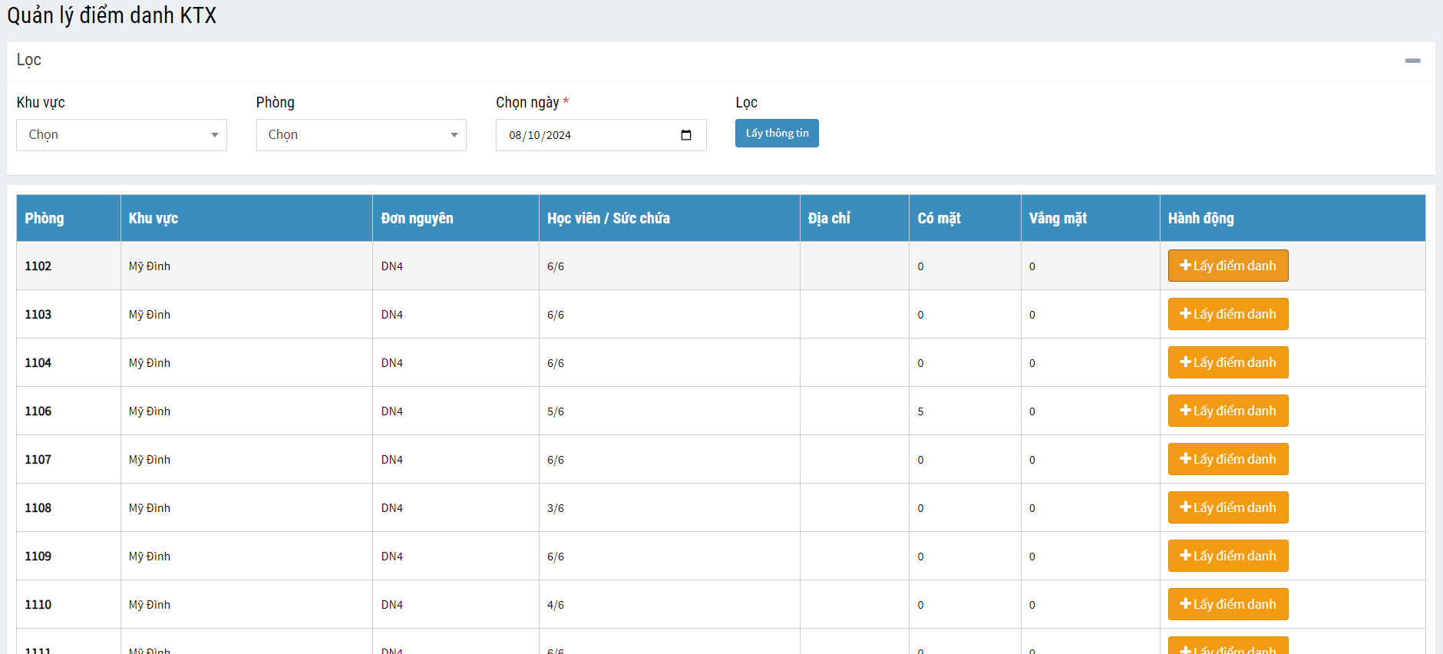
Task: Click Lấy điểm danh for room 1106
Action: tap(1227, 411)
